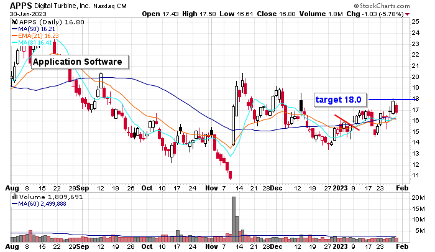The height and width of the screenshot is (252, 435).
Task: Click the 25 price axis label
Action: 415,22
